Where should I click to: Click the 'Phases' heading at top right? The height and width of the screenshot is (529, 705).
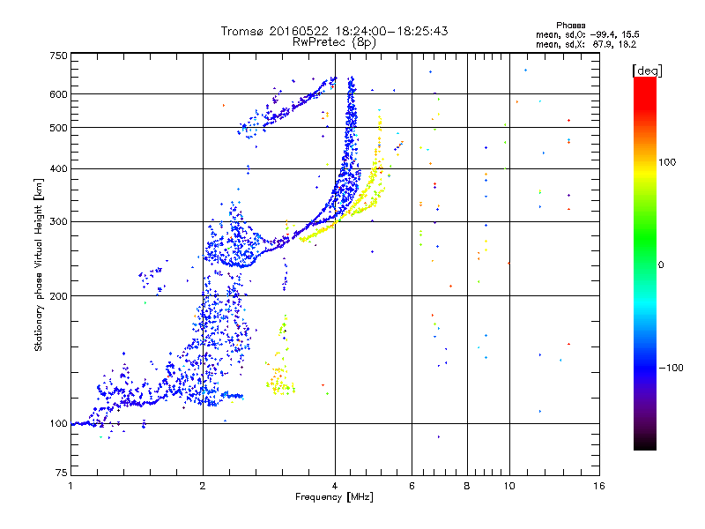[570, 26]
